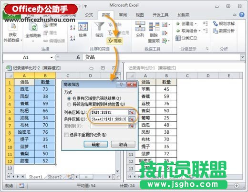Open the Solver tool
Screen dimensions: 248x192
click(224, 24)
